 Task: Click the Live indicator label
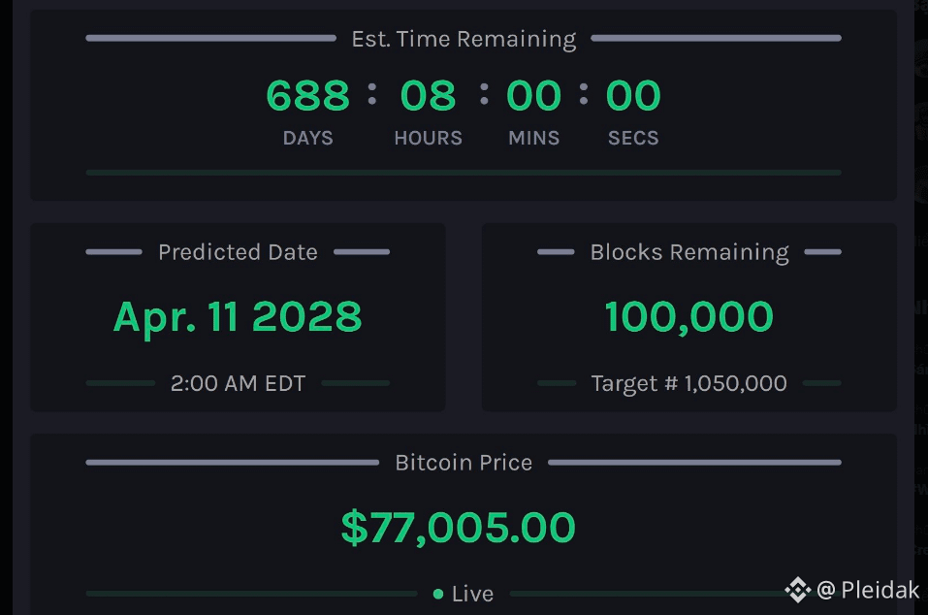click(472, 594)
